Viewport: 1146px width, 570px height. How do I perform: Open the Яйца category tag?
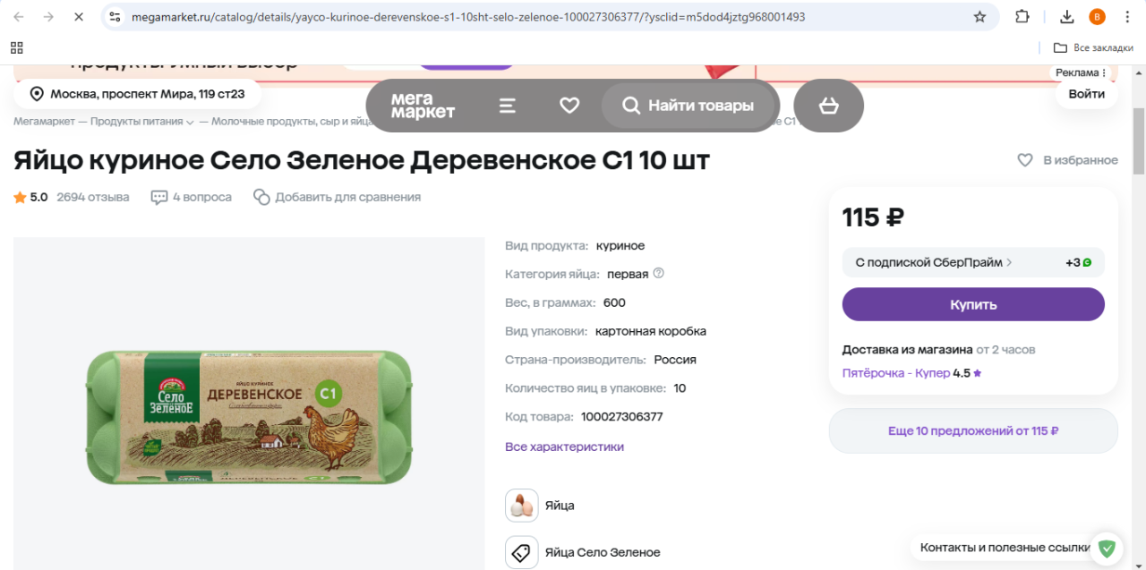(540, 506)
